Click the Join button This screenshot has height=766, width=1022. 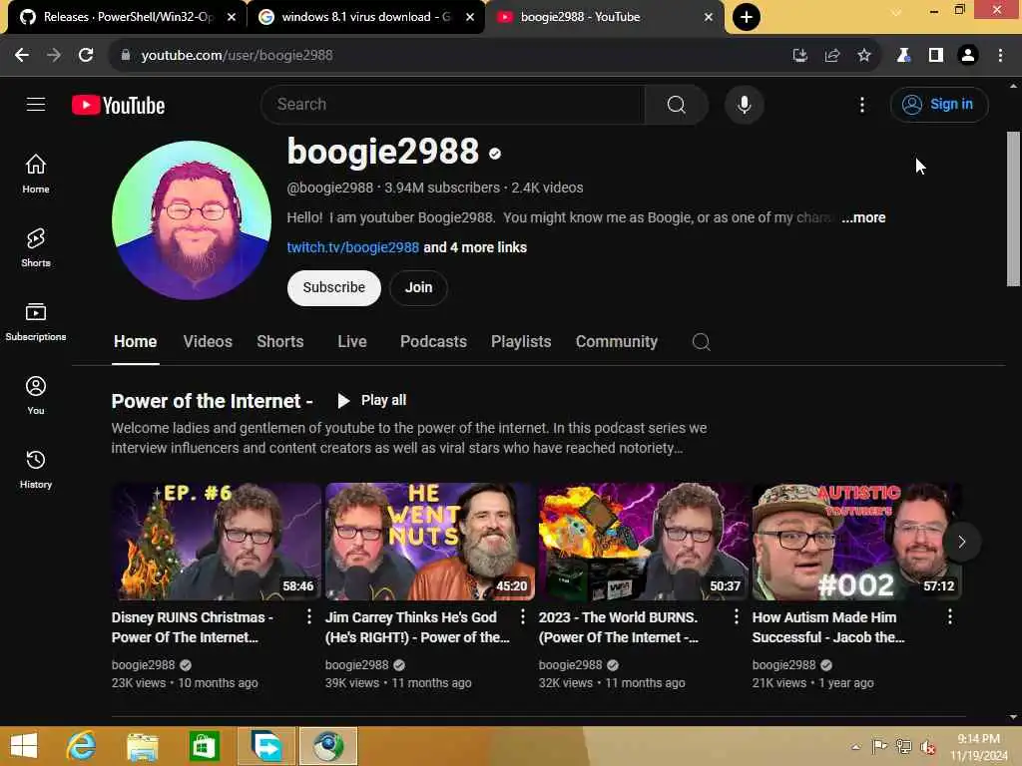(x=418, y=288)
